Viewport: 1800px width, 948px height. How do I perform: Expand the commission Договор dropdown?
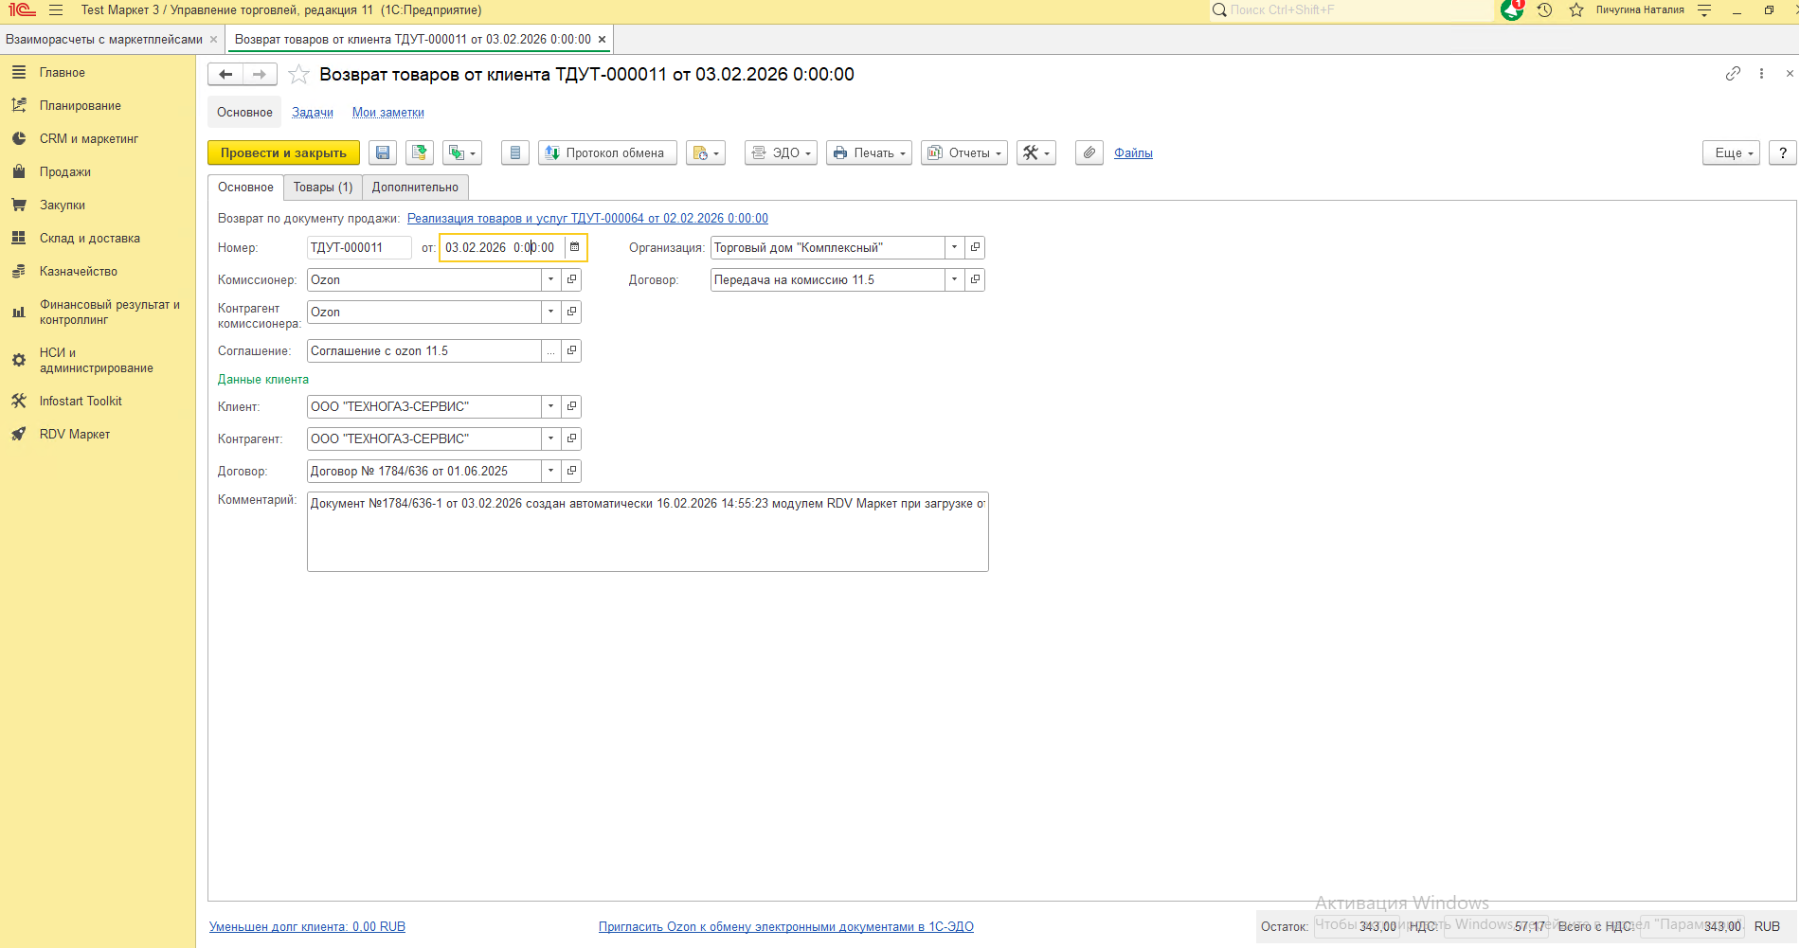click(954, 280)
